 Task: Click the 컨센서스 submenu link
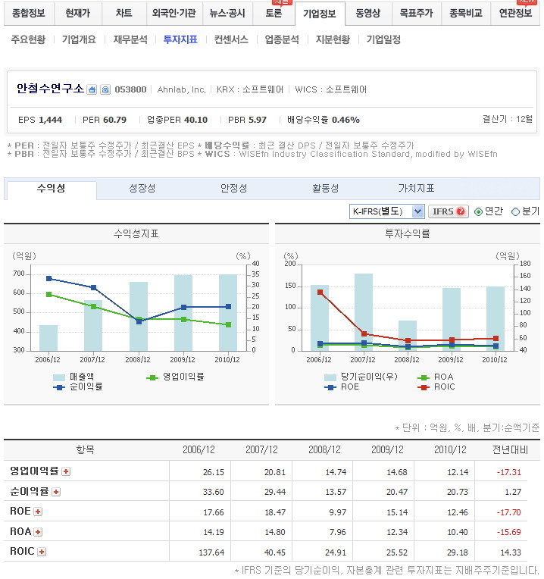pos(231,39)
